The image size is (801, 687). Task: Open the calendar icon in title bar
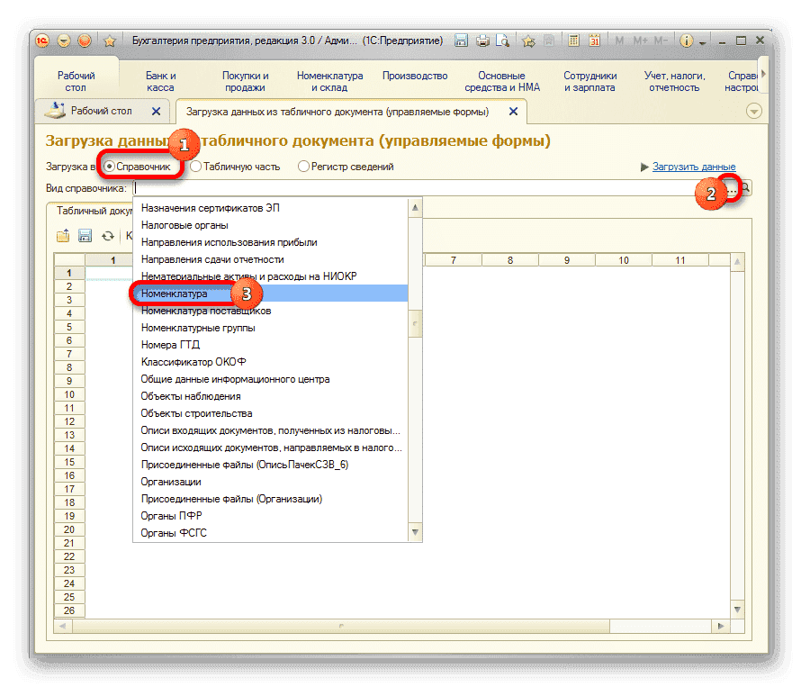click(593, 41)
